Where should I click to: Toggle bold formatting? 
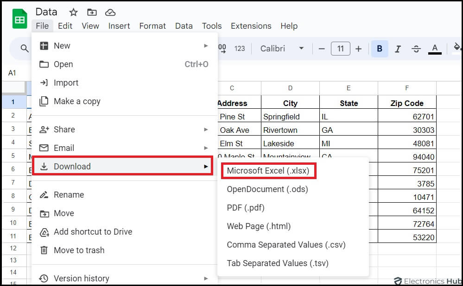point(380,49)
